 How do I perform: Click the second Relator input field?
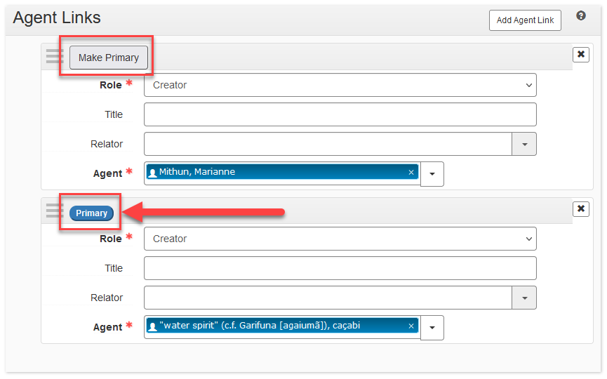328,298
